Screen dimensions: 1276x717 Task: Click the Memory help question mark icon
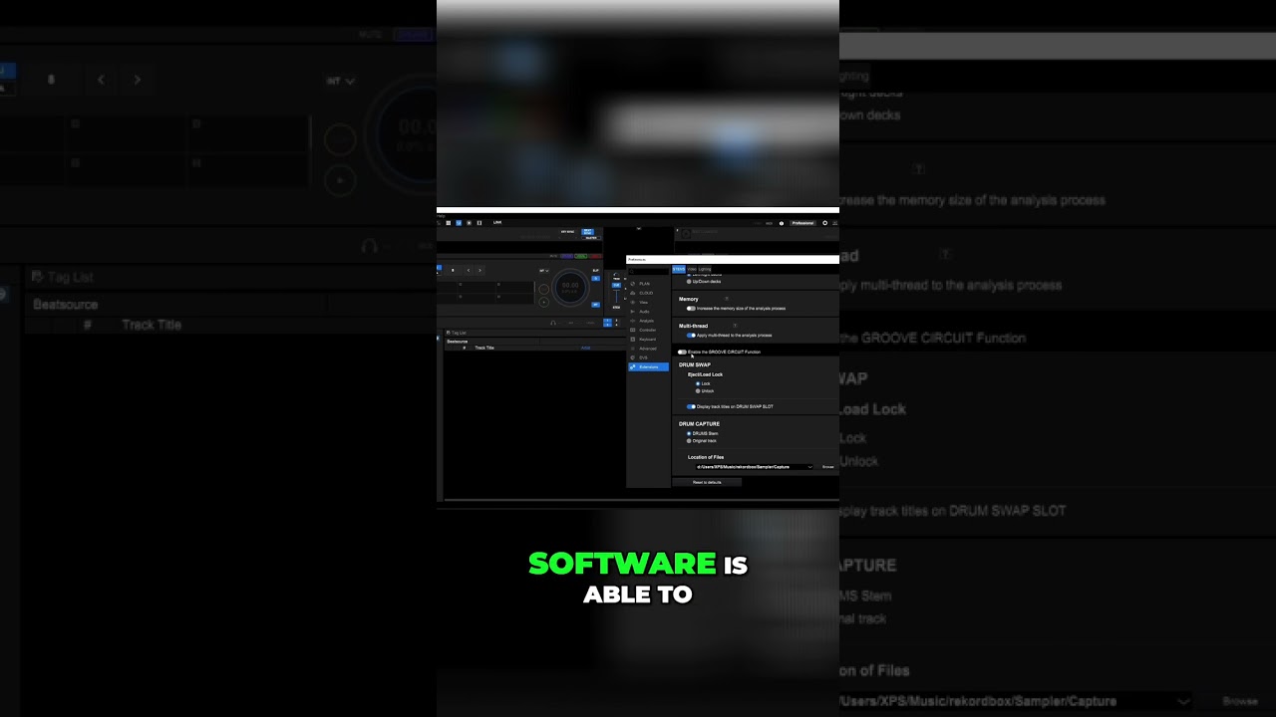[727, 299]
